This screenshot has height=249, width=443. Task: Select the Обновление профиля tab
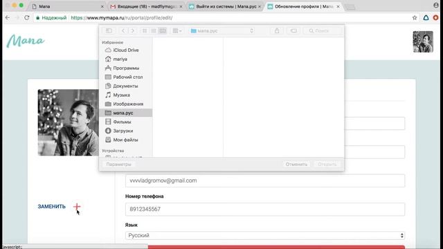pyautogui.click(x=302, y=6)
